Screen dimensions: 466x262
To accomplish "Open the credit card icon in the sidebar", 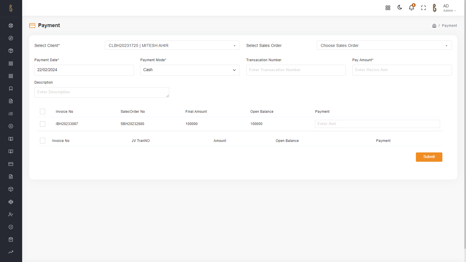I will tap(11, 164).
